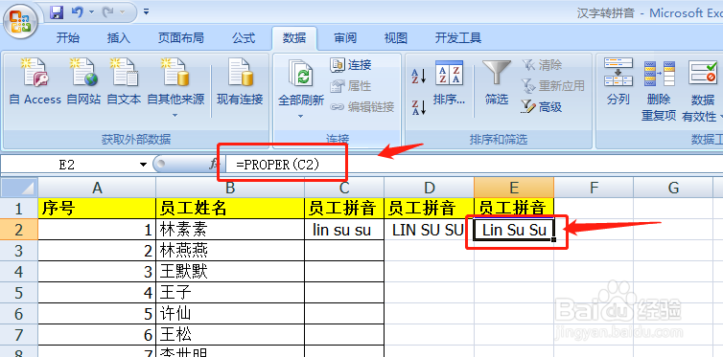Viewport: 723px width, 357px height.
Task: Select cell 许仙
Action: tap(230, 314)
